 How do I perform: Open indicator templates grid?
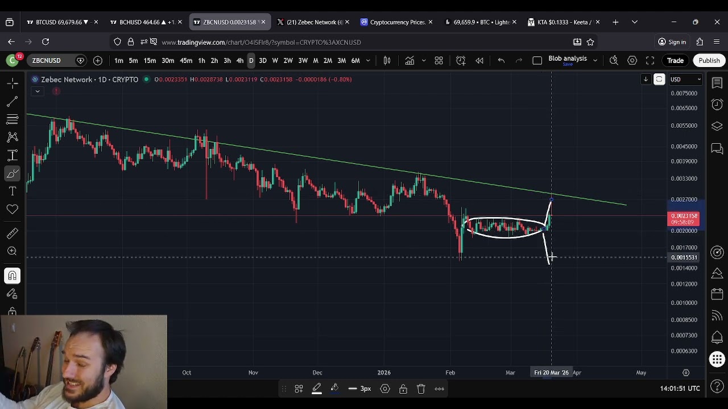[439, 60]
